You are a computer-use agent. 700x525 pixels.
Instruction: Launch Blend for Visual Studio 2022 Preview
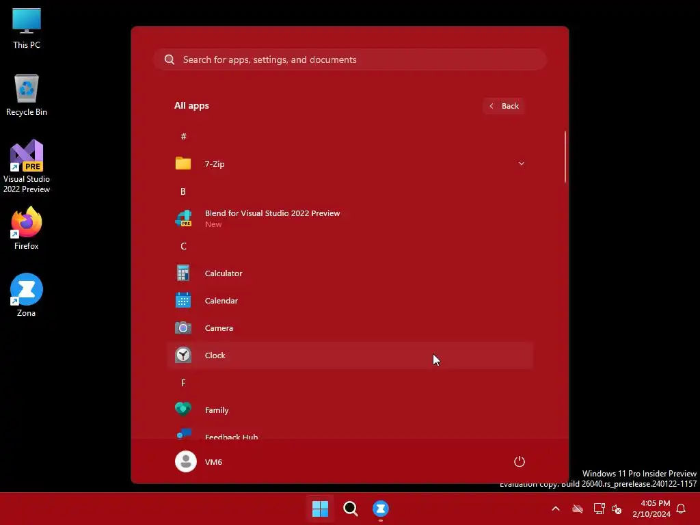point(350,218)
